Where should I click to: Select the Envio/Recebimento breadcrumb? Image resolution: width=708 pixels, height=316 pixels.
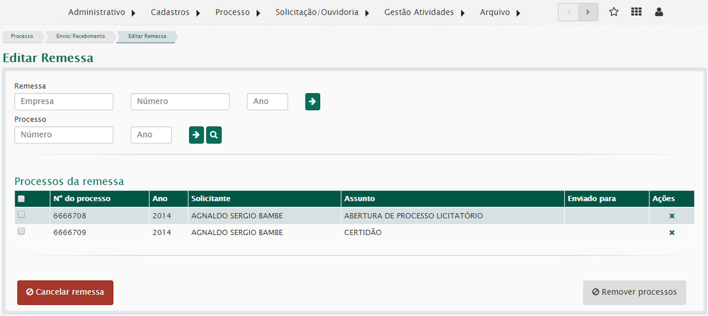(80, 36)
